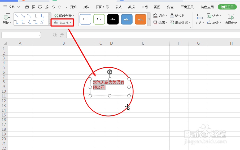Click the print preview icon
This screenshot has height=150, width=240.
pos(46,7)
